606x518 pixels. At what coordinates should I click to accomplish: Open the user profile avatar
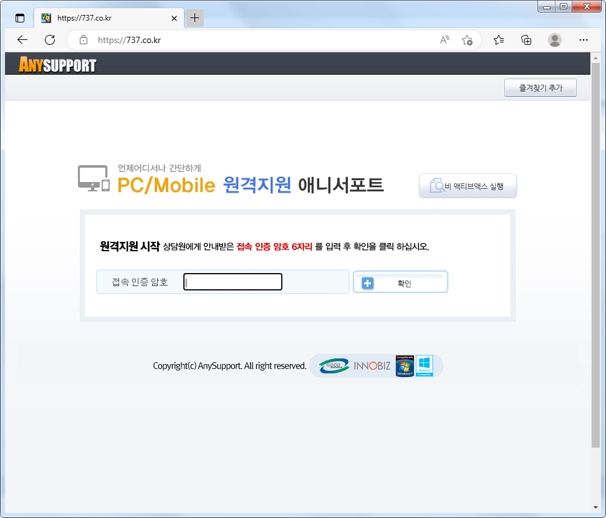[555, 40]
